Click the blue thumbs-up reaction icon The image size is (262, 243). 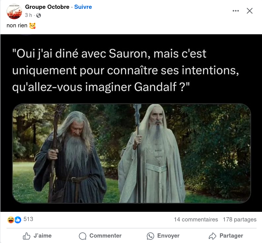[18, 220]
